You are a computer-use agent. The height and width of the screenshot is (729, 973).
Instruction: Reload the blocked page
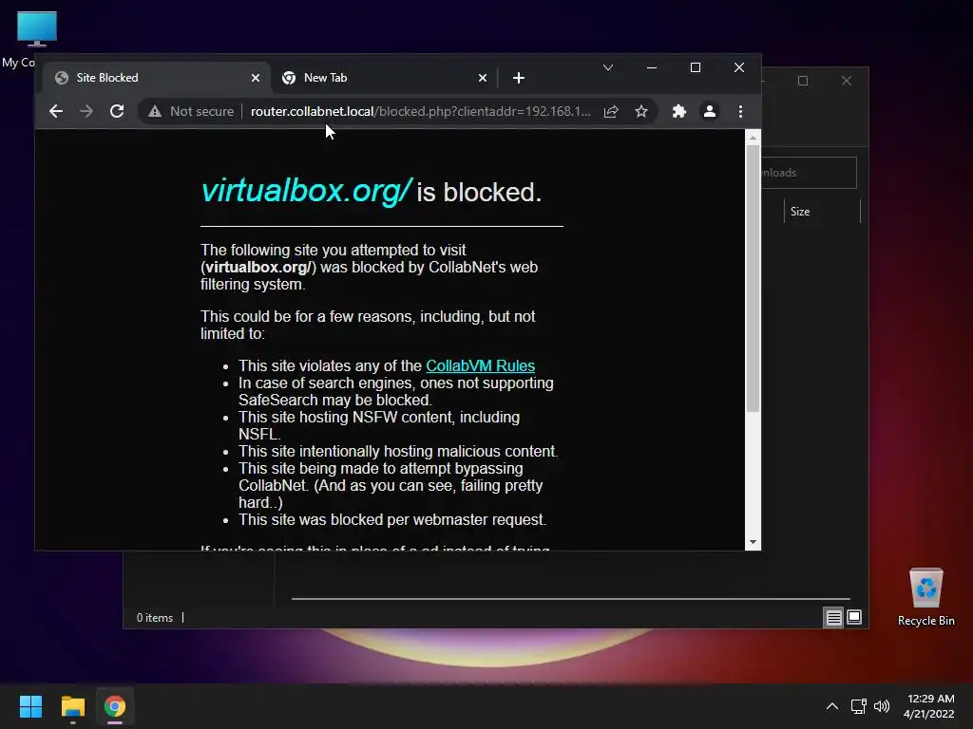(x=117, y=111)
